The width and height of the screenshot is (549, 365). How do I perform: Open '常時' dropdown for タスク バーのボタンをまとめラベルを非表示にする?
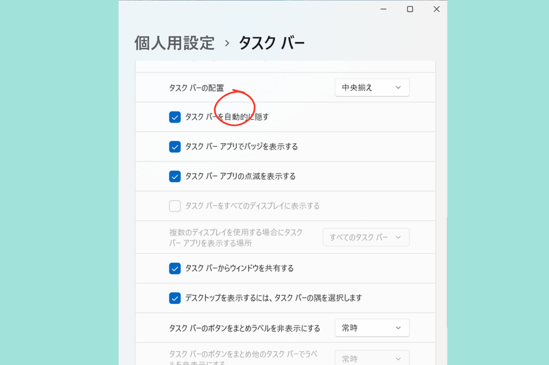point(372,327)
